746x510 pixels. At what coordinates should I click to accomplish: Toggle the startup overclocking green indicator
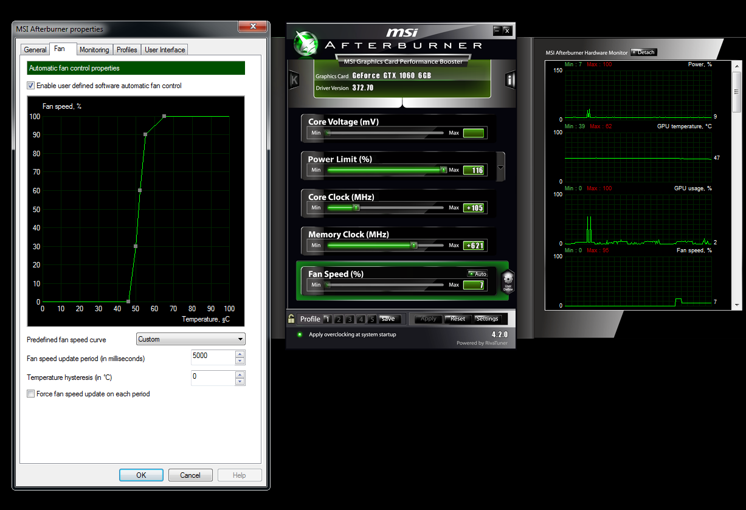point(299,334)
